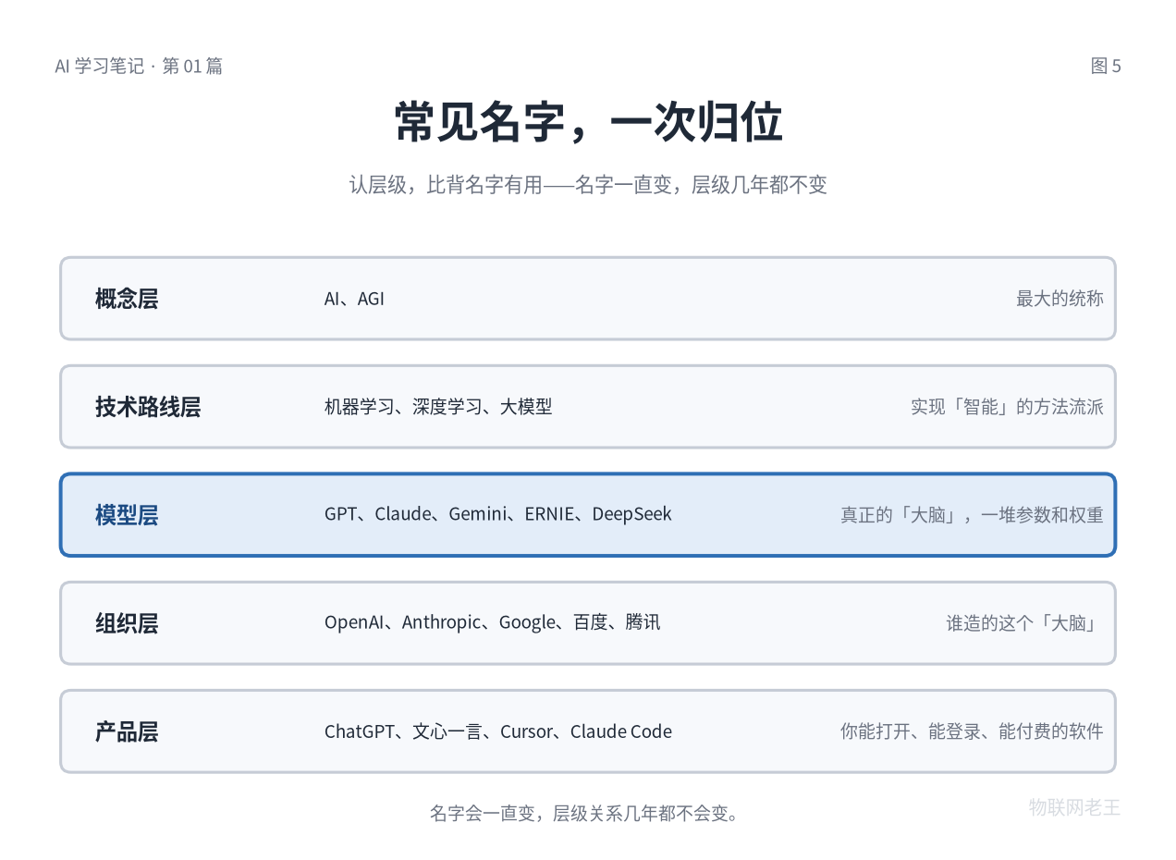
Task: Select the highlighted "模型层" label
Action: tap(127, 515)
